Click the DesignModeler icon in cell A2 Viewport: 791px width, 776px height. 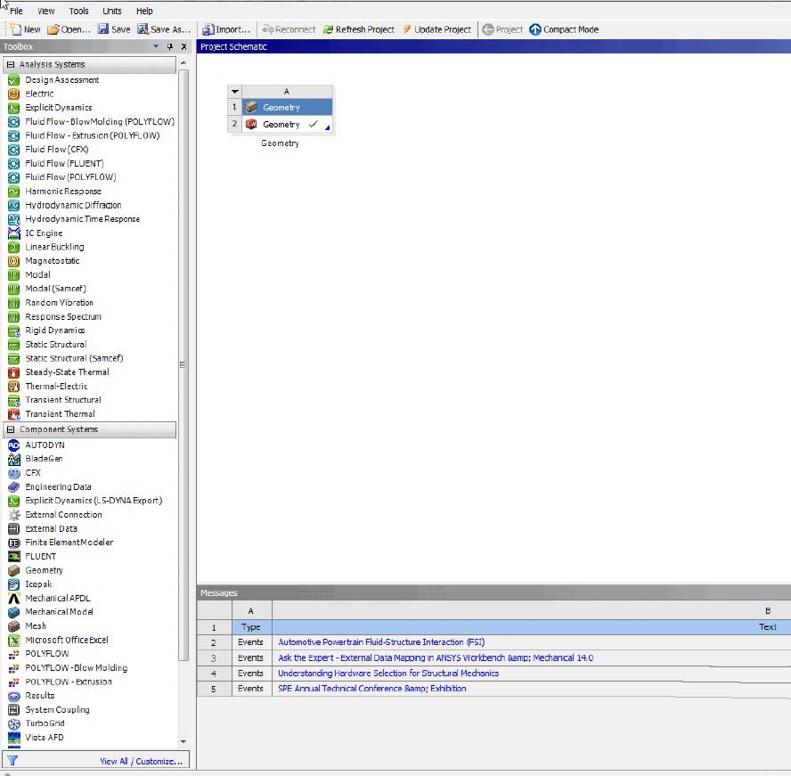[251, 124]
